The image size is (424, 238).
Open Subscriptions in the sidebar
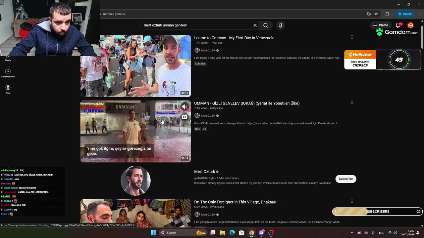8,73
